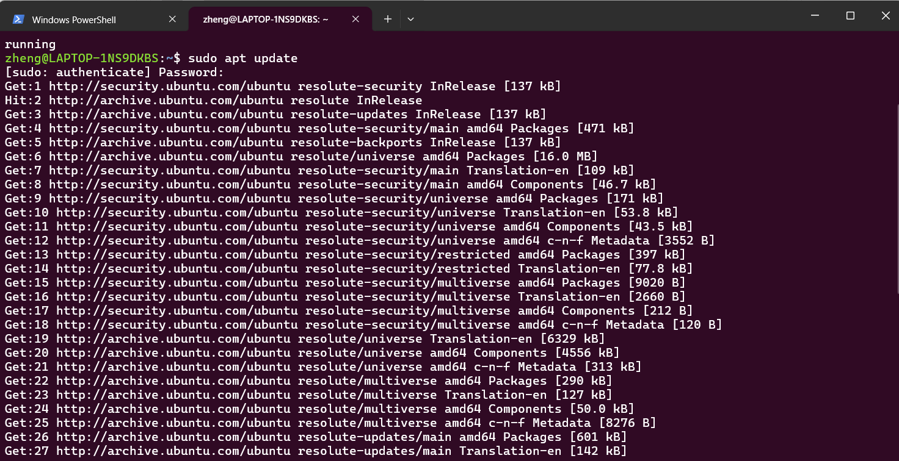Close the zheng@LAPTOP-1NS9DKBS tab

pyautogui.click(x=356, y=20)
